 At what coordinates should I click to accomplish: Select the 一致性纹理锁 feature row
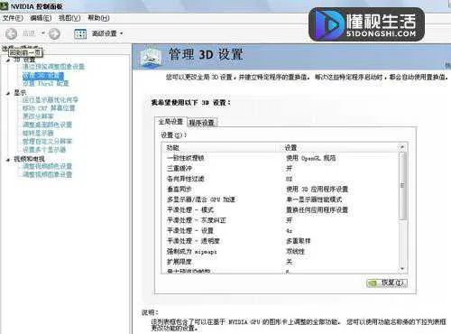pos(281,158)
